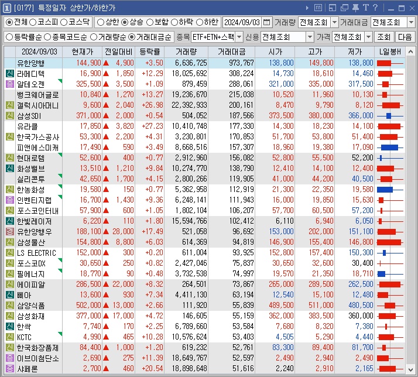Screen dimensions: 418x377
Task: Click 유라클 change rate +27.23
Action: [152, 126]
